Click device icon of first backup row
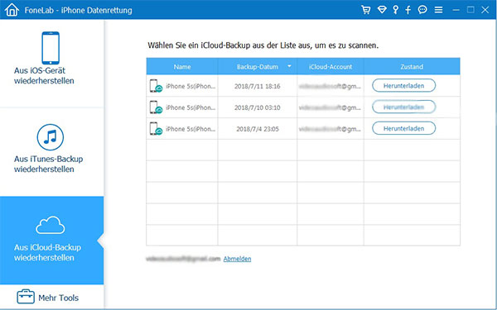497x310 pixels. pyautogui.click(x=156, y=86)
